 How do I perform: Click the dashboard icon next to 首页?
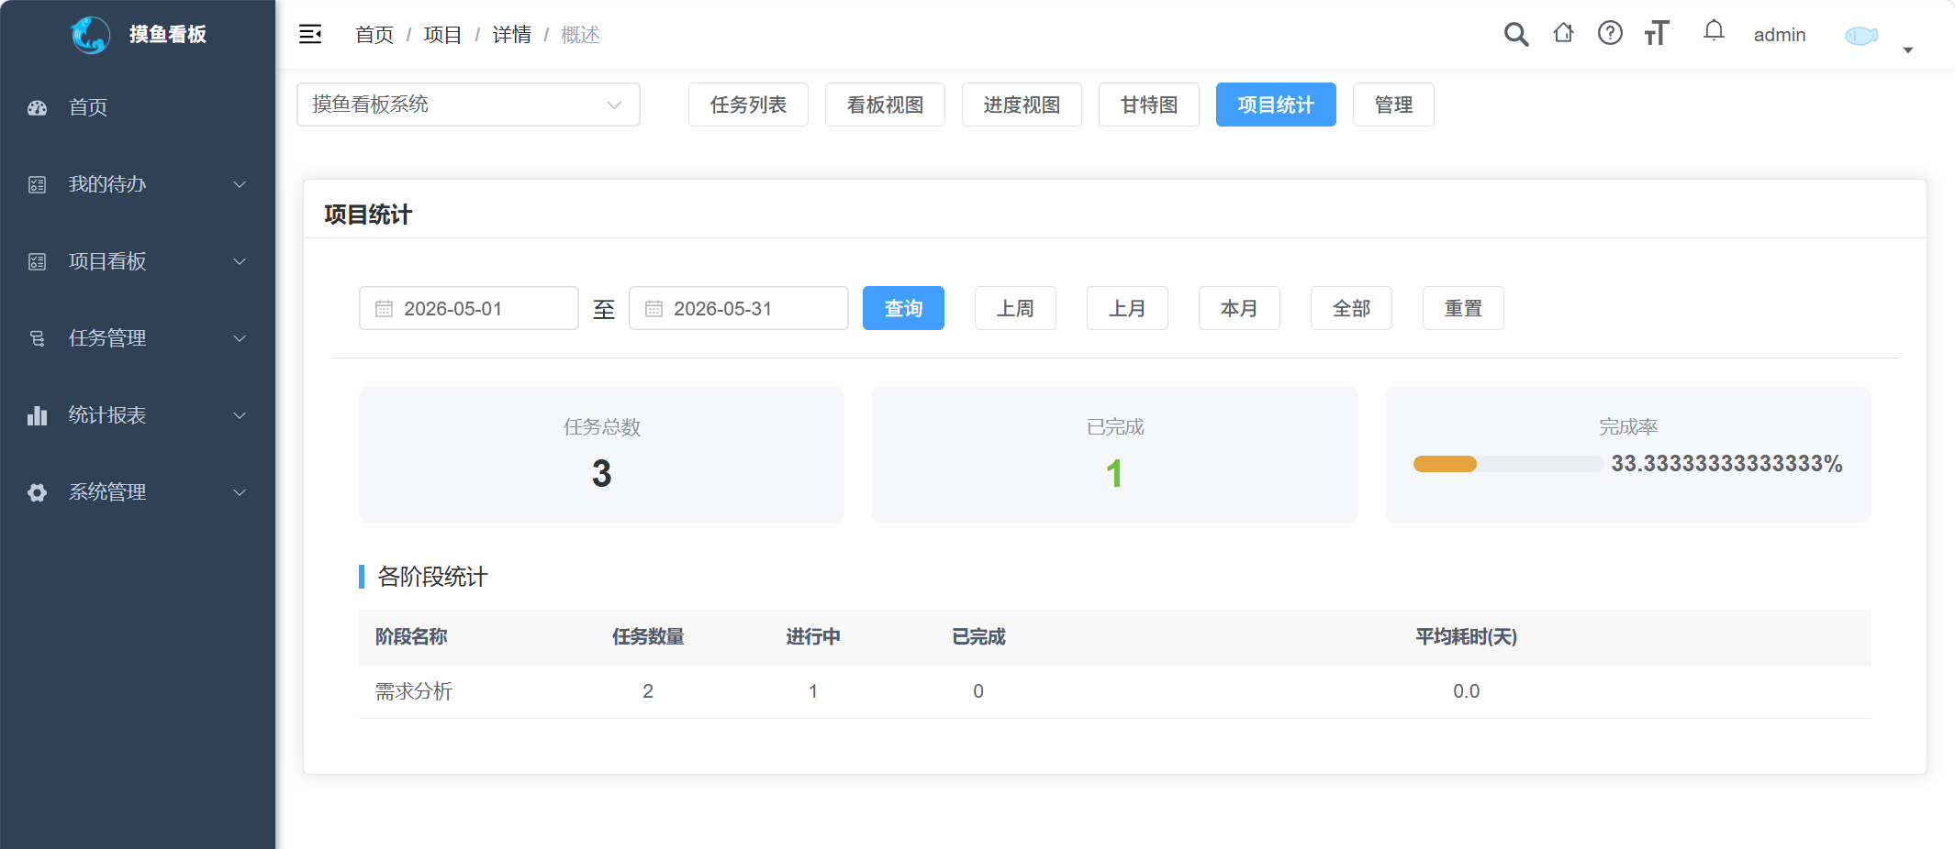37,107
